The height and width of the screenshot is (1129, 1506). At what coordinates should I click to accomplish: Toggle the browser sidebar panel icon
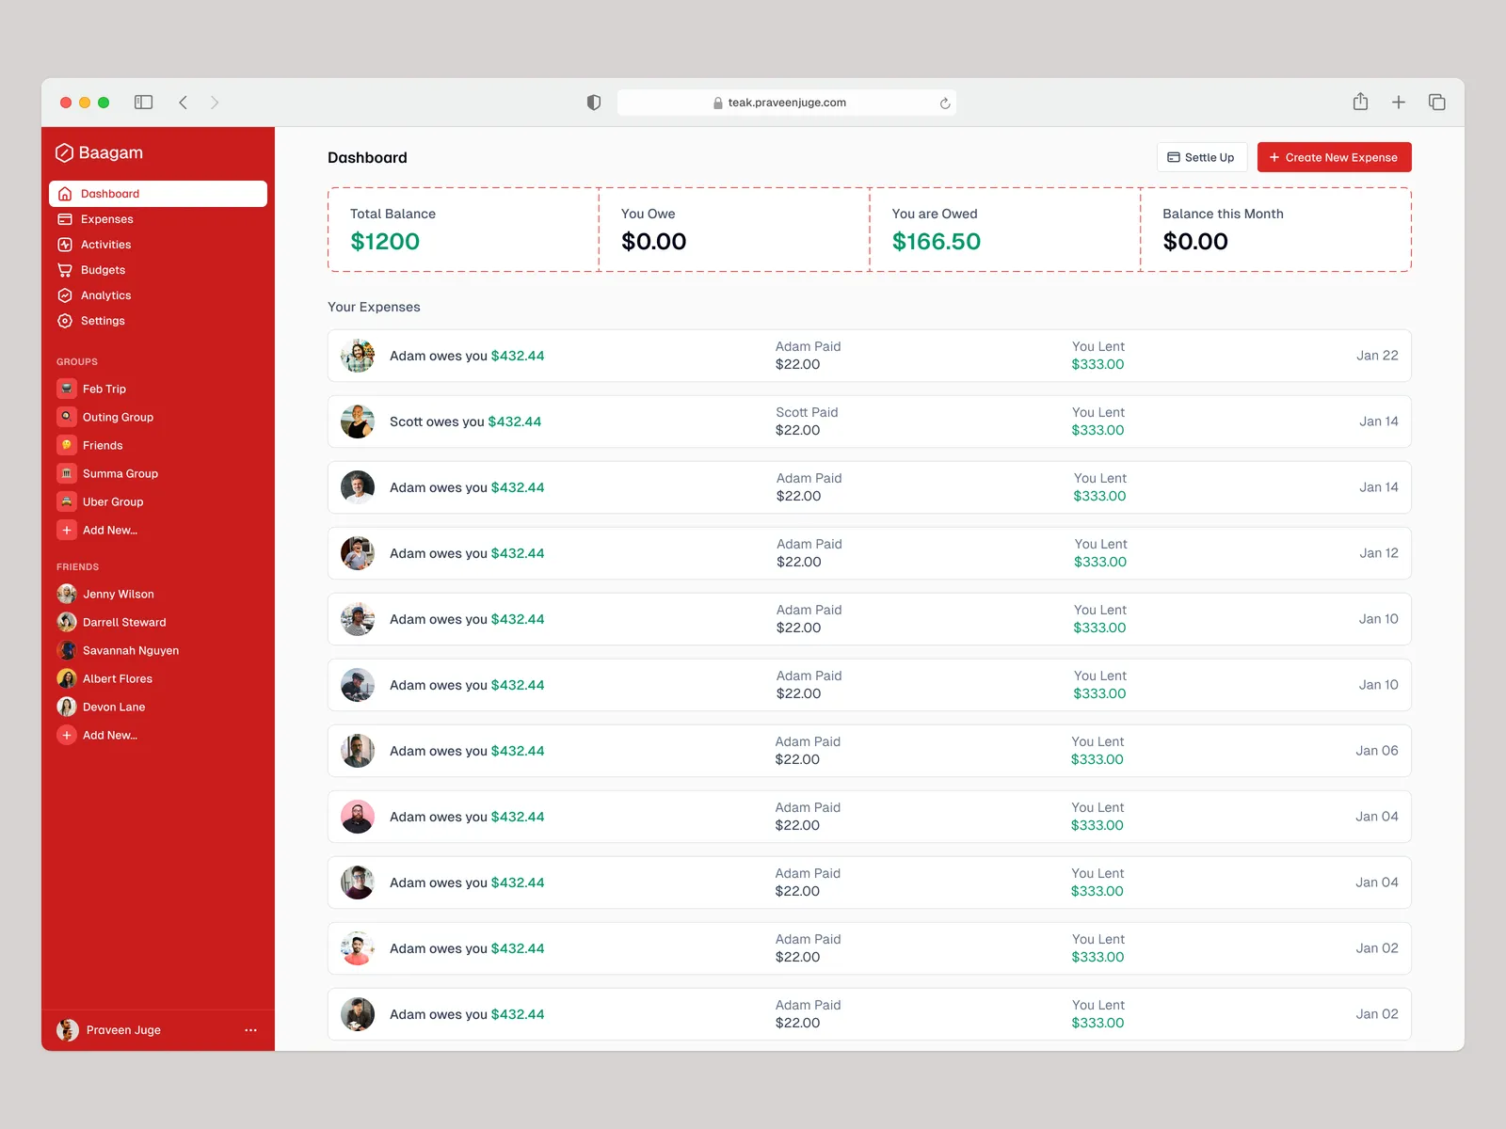[x=143, y=103]
